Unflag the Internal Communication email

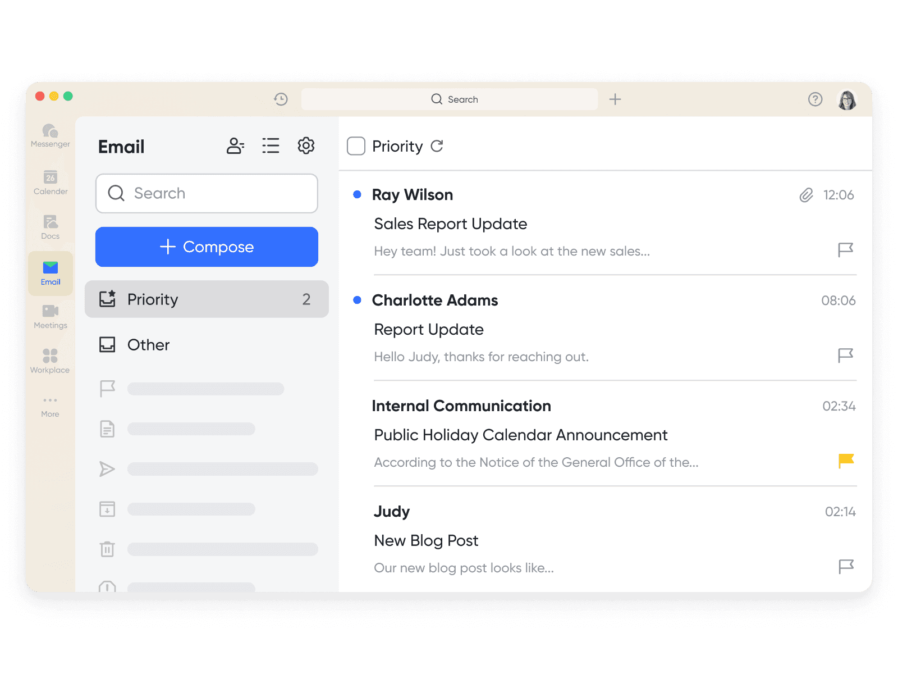coord(845,461)
